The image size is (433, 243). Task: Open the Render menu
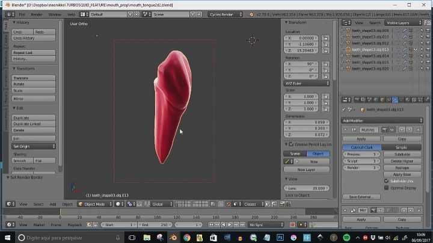point(37,14)
